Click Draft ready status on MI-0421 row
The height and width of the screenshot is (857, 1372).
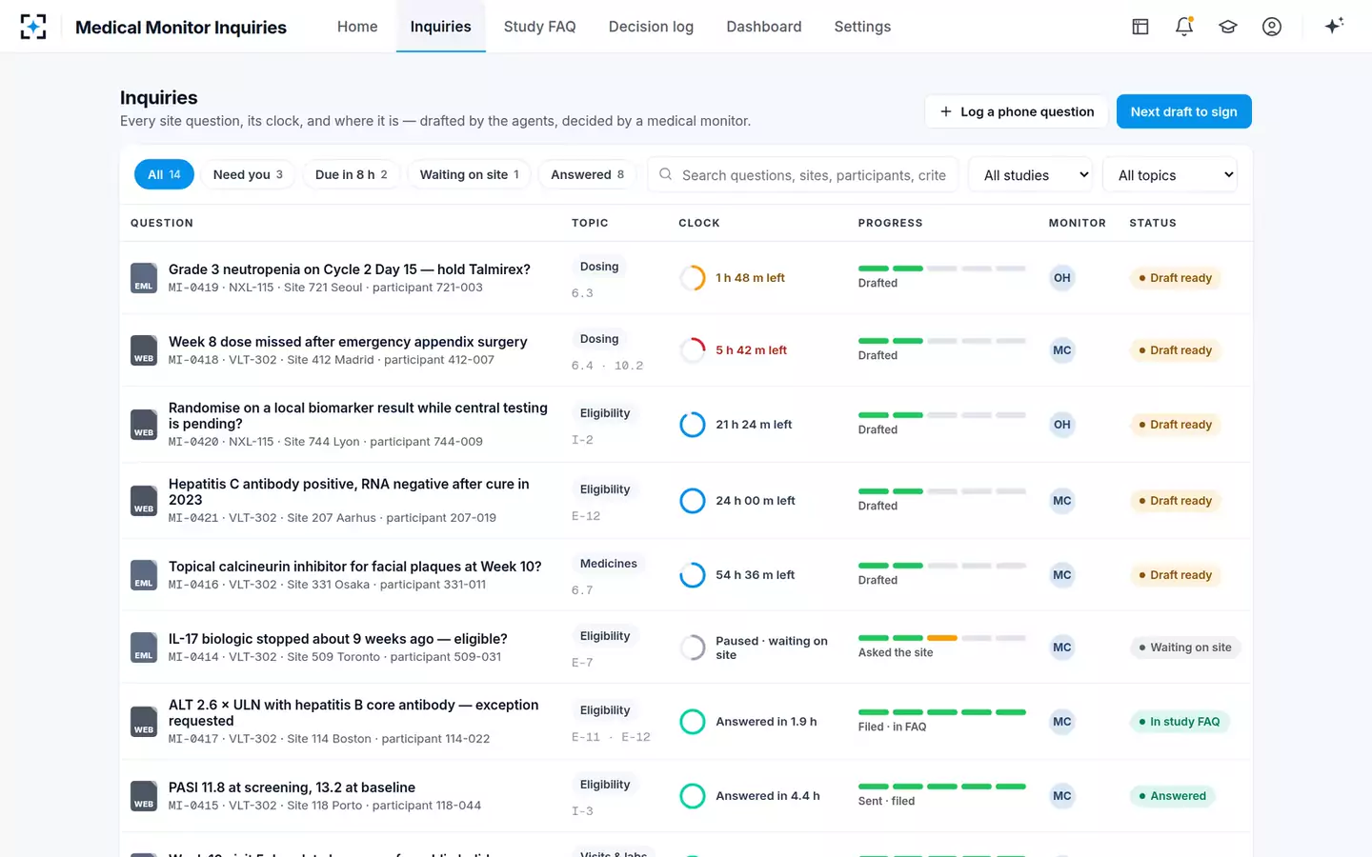click(1176, 501)
